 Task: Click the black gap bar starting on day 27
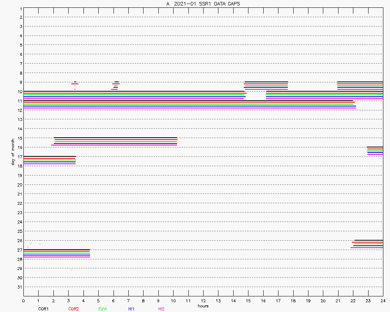[x=57, y=250]
